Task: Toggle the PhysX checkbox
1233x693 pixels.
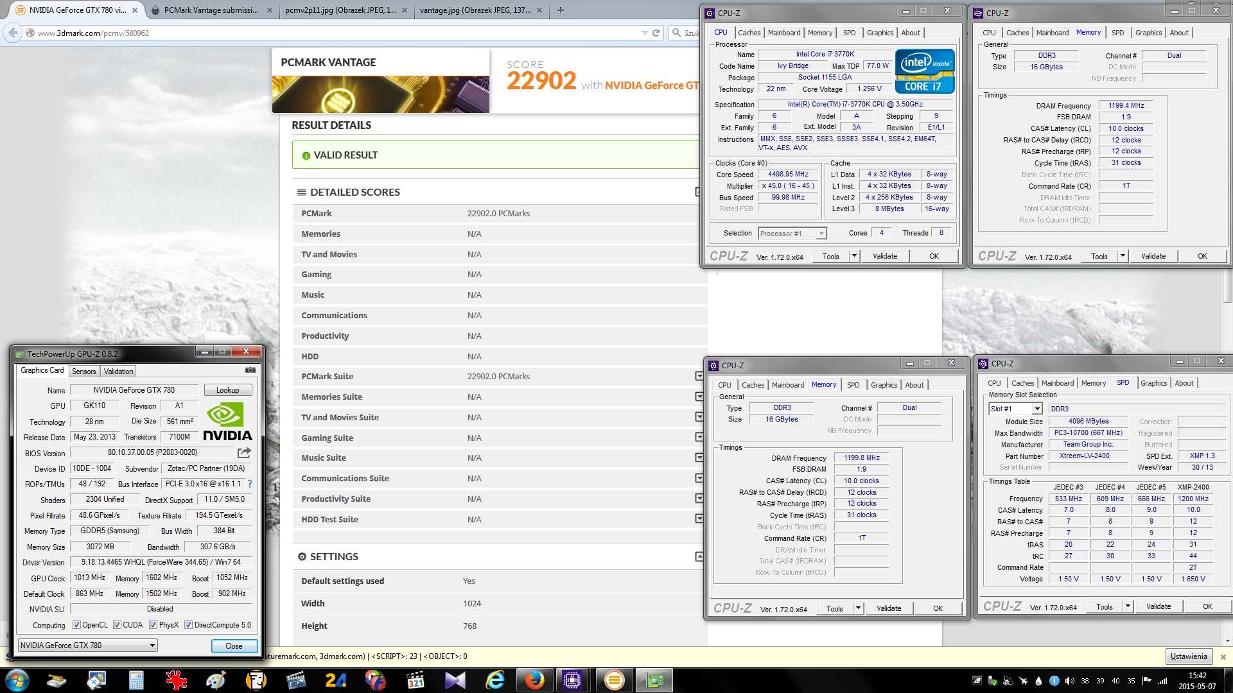Action: click(x=153, y=625)
